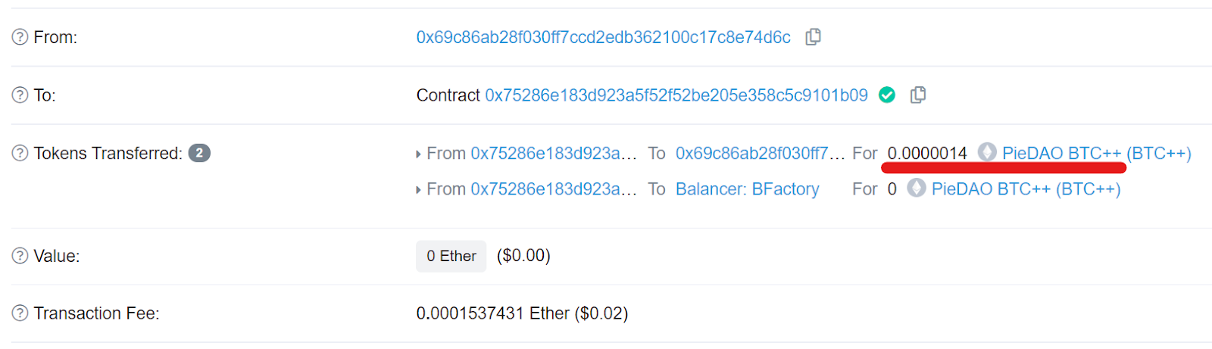Open first PieDAO BTC++ (BTC++) token link
The width and height of the screenshot is (1212, 349).
point(1097,153)
